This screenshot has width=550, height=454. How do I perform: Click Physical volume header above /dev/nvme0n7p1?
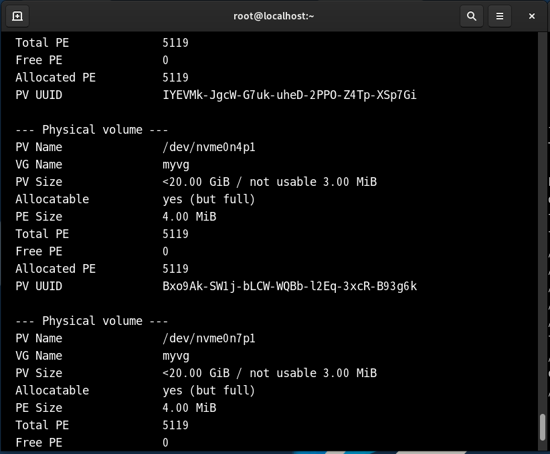[x=92, y=321]
